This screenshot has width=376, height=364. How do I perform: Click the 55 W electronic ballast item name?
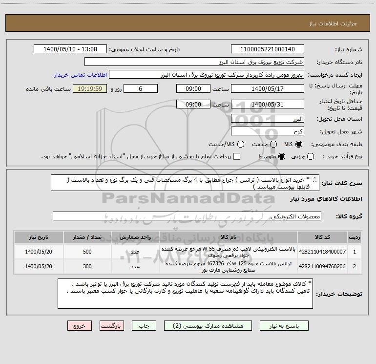(229, 252)
